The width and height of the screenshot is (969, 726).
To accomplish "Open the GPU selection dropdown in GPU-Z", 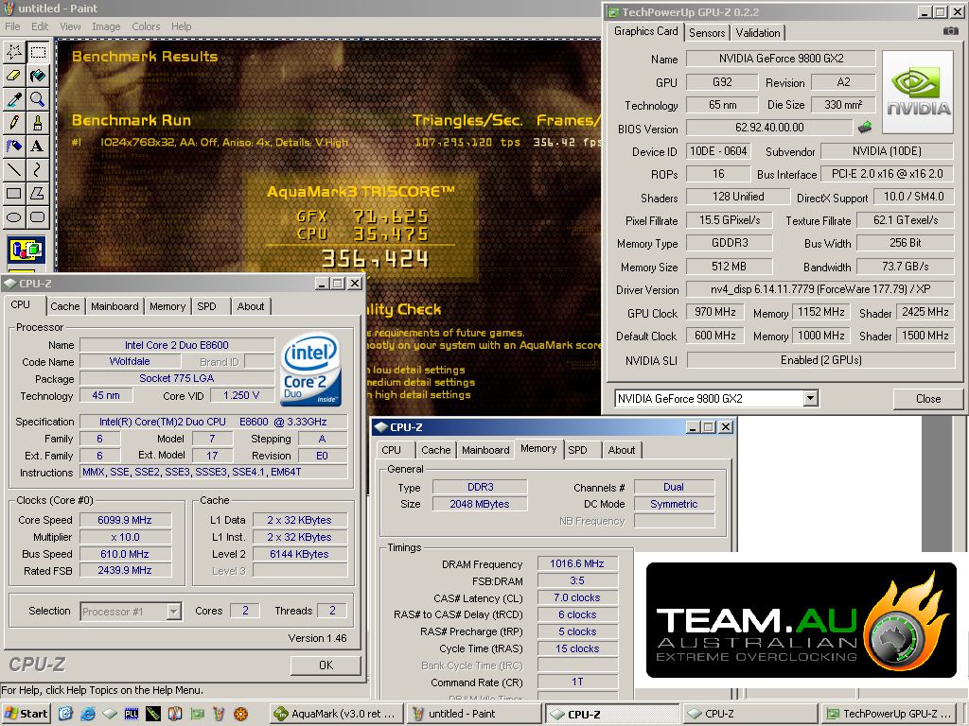I will 810,399.
